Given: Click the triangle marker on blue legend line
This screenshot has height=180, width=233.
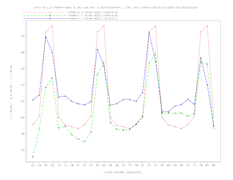Looking at the screenshot, I should click(x=50, y=19).
